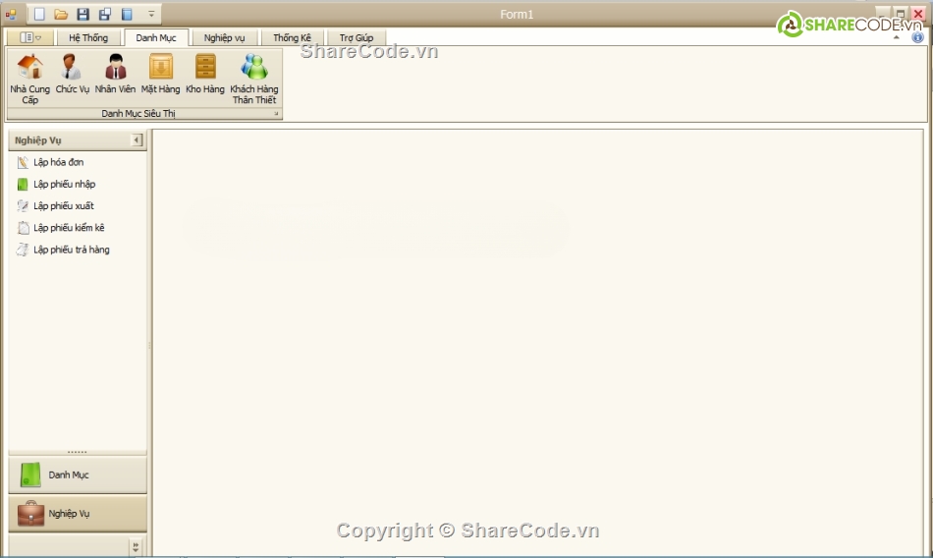Click the Lập phiếu kiểm kê icon
Image resolution: width=933 pixels, height=558 pixels.
pyautogui.click(x=23, y=228)
